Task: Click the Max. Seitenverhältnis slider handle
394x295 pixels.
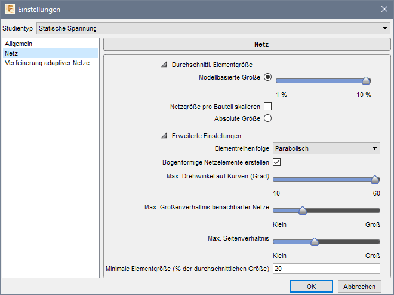Action: pos(315,241)
